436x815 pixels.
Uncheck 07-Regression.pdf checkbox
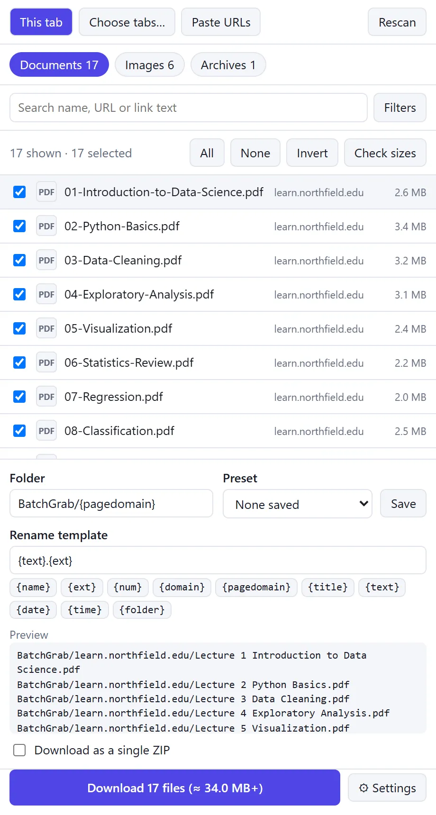click(x=19, y=397)
